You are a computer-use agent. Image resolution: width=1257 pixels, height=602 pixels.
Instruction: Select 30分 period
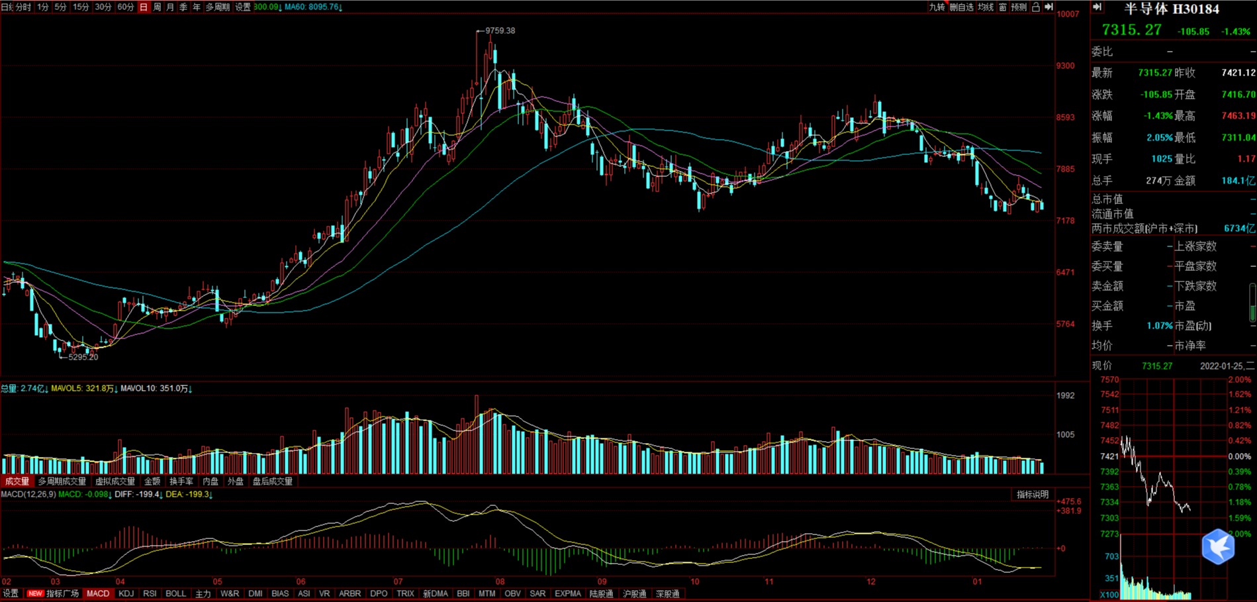(103, 7)
